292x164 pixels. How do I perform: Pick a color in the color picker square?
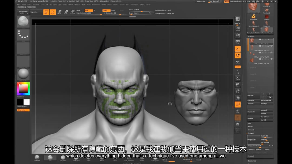23,89
